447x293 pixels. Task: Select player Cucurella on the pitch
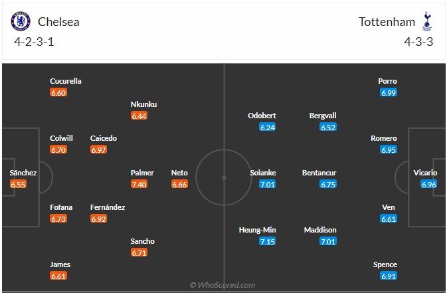tap(66, 81)
